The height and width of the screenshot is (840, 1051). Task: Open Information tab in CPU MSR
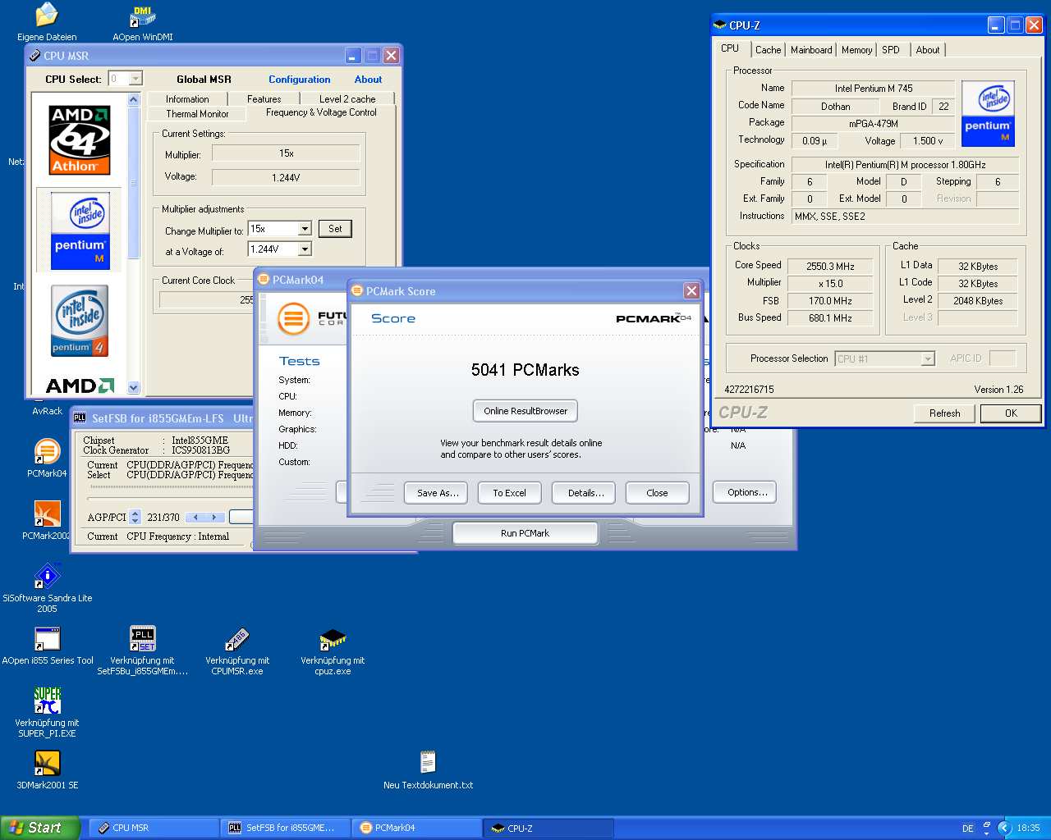(x=187, y=99)
